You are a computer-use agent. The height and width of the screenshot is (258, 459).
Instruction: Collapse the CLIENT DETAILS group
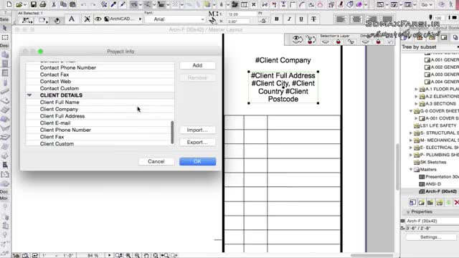tap(29, 95)
